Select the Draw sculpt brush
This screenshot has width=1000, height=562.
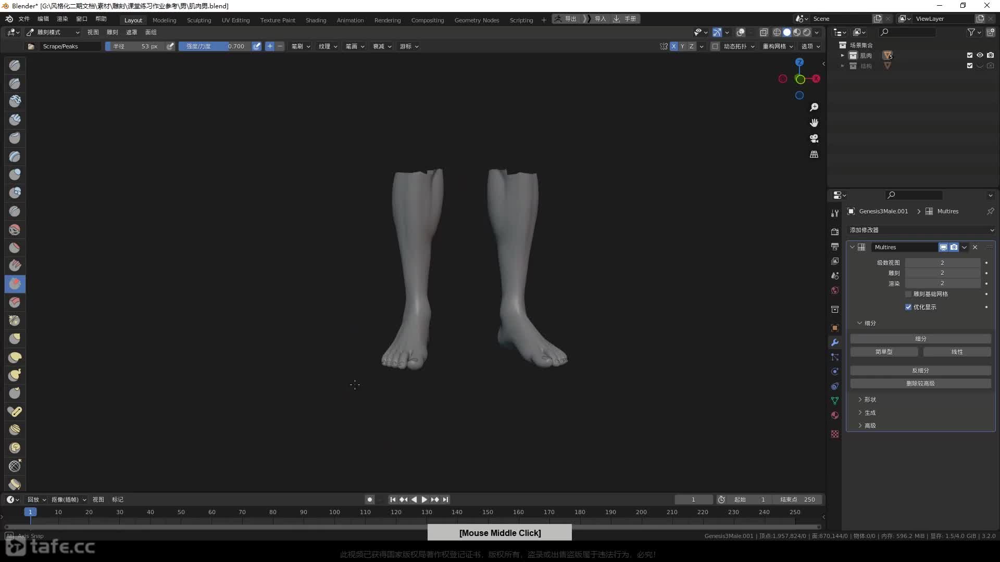(15, 65)
